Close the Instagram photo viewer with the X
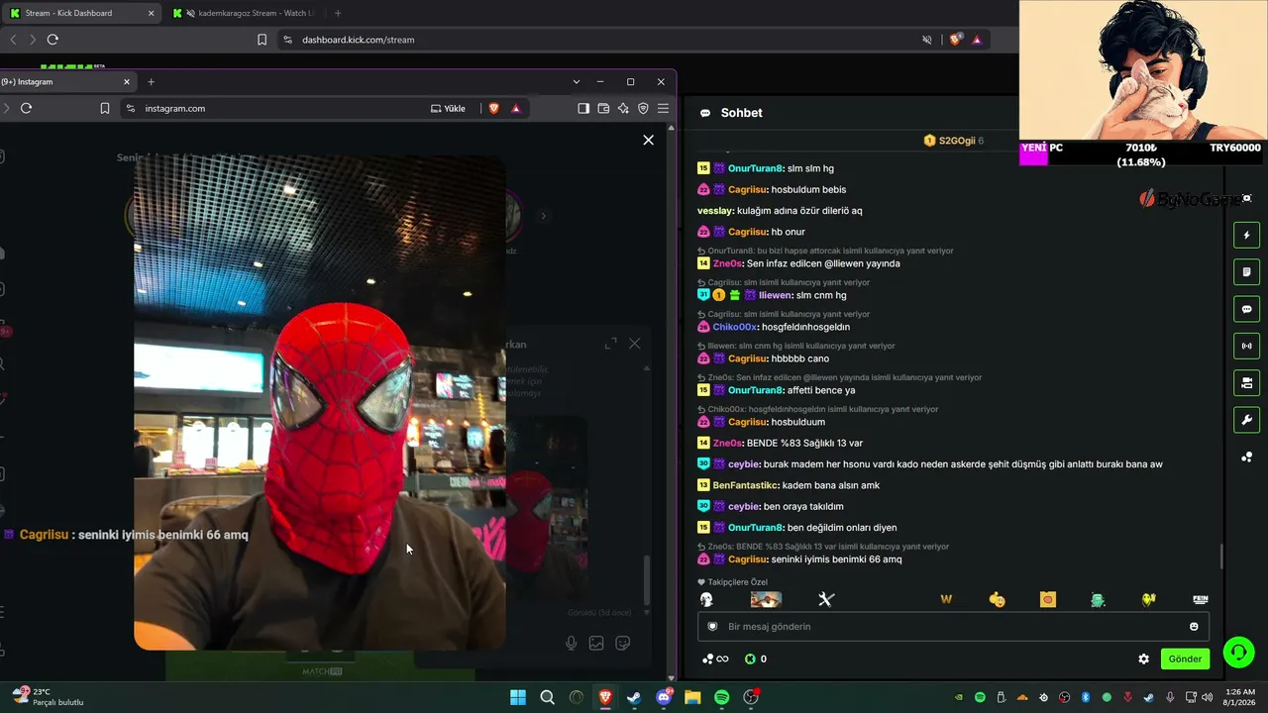 648,140
